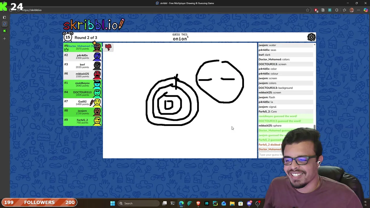
Task: Select player DOCTOUR313 in the player list
Action: (x=82, y=94)
